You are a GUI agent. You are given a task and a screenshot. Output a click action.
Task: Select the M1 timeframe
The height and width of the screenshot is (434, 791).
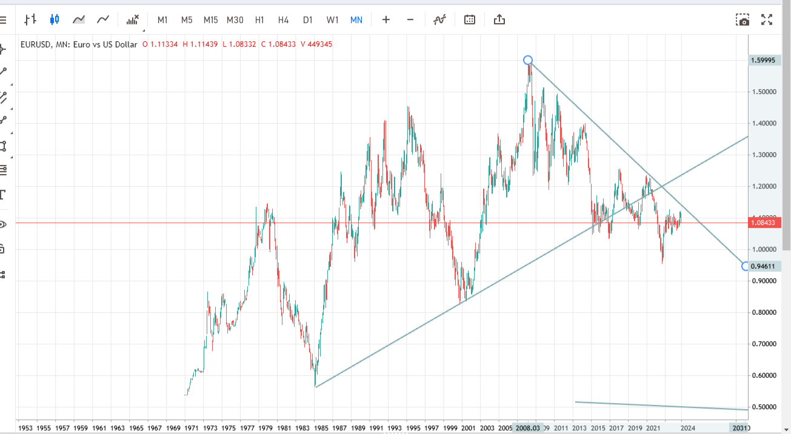[162, 20]
